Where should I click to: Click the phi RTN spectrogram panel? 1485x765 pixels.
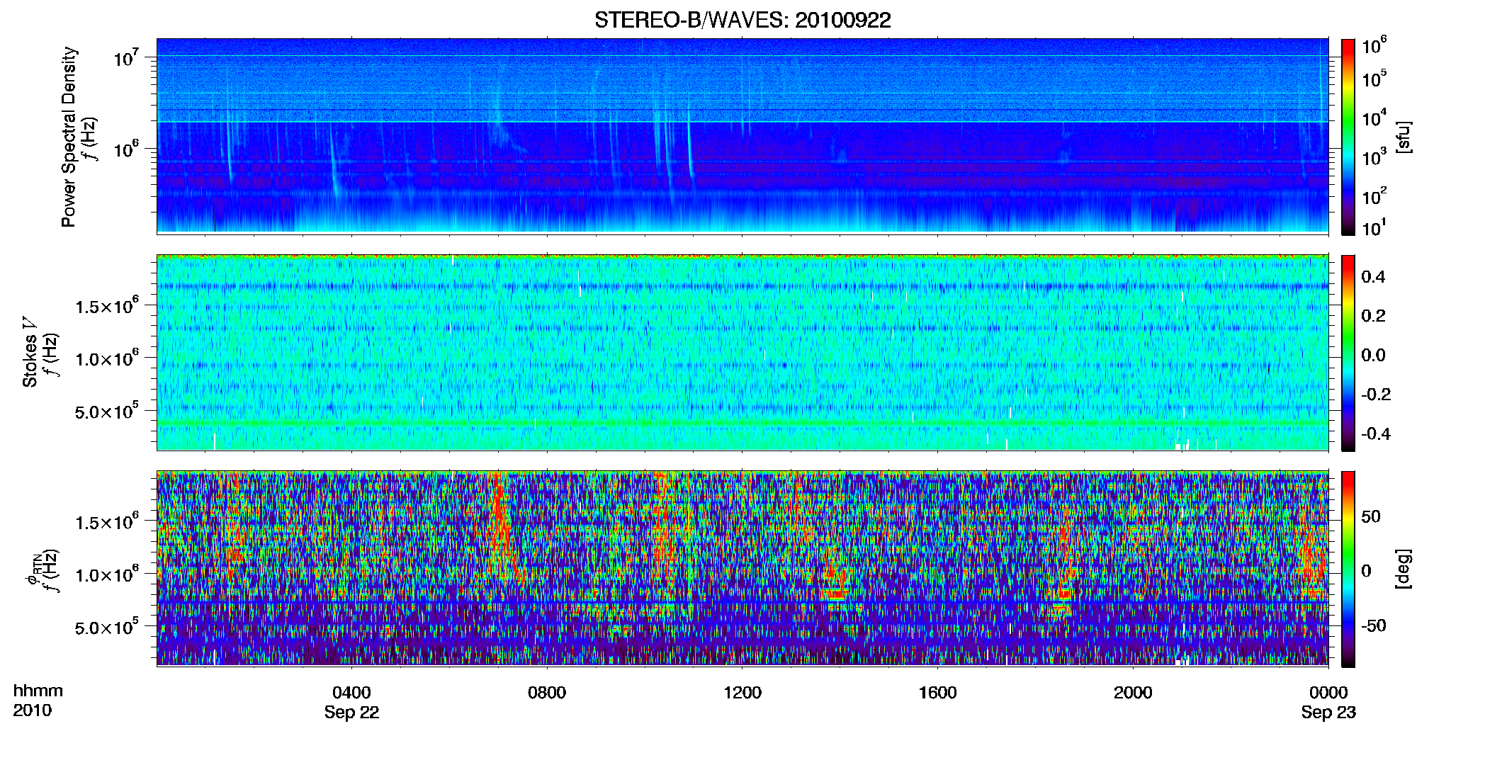click(x=742, y=568)
